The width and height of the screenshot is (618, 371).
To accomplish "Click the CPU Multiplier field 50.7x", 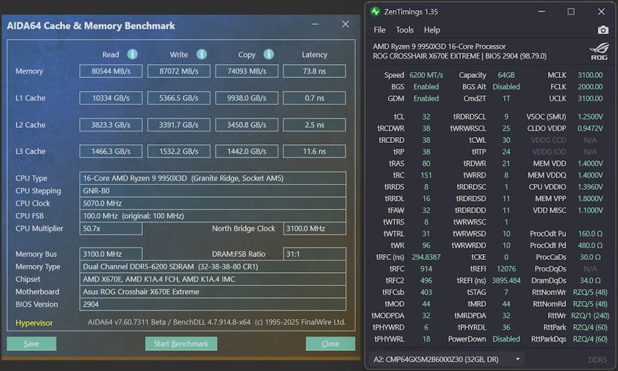I will (x=111, y=229).
